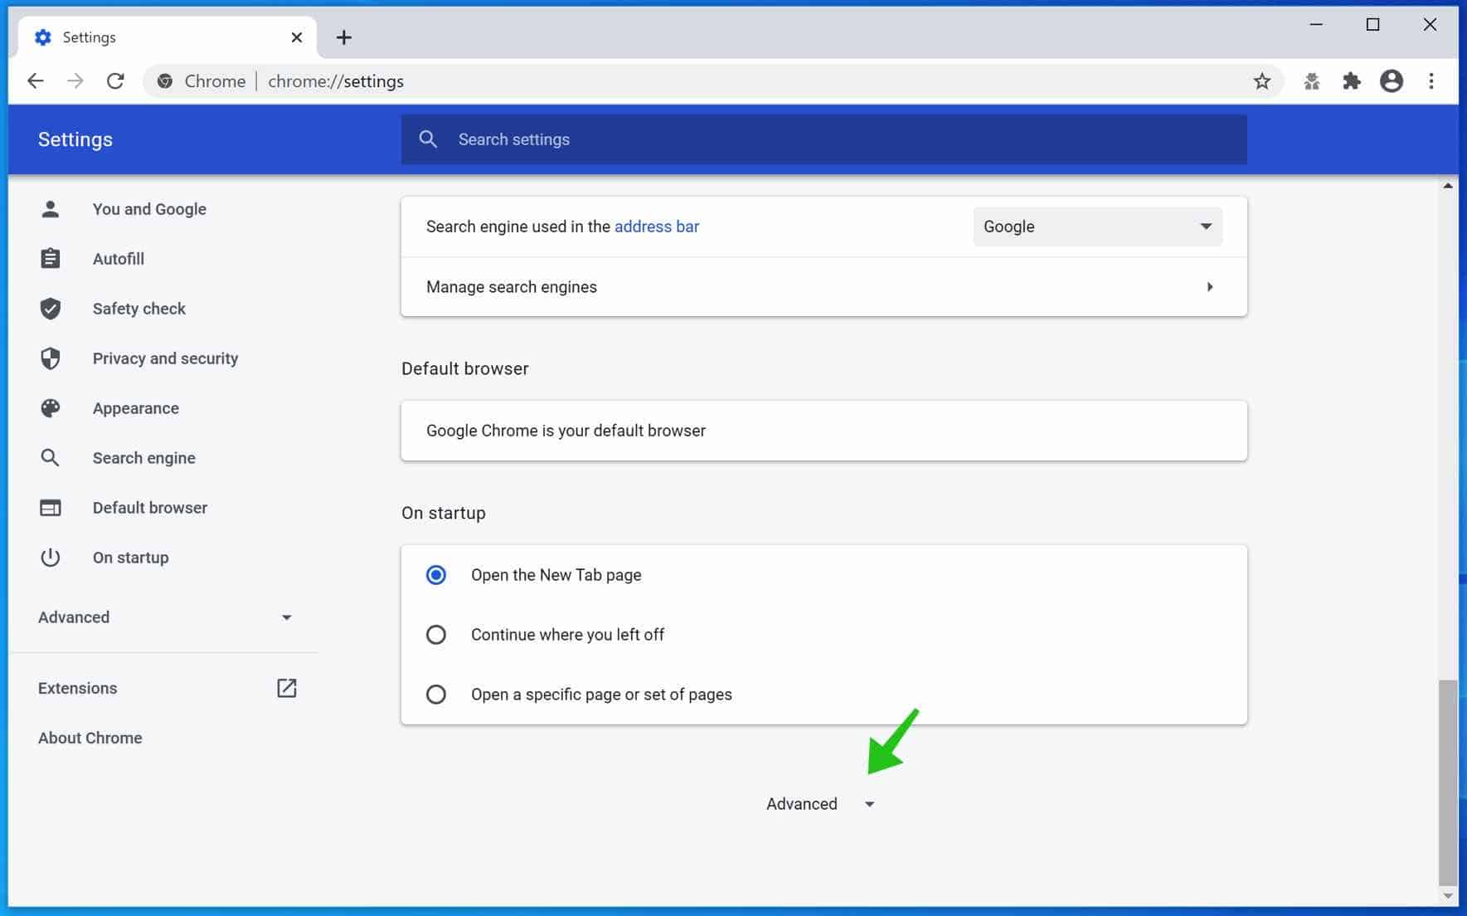Click the browser forward arrow

(x=75, y=80)
